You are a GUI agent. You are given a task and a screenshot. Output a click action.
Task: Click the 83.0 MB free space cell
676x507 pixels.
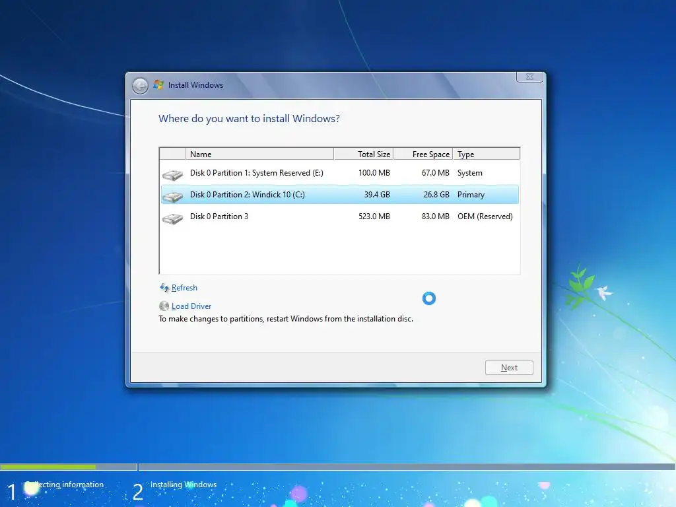436,217
